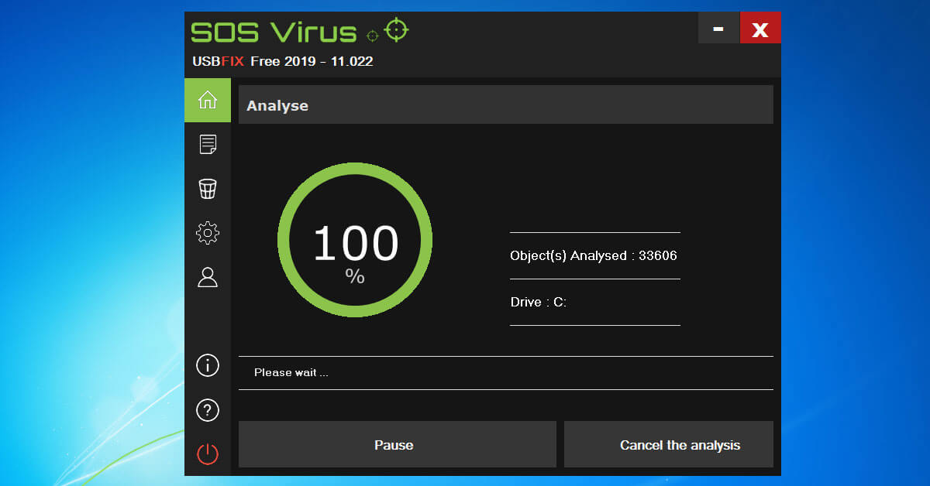Minimize the USBFix window

coord(718,27)
